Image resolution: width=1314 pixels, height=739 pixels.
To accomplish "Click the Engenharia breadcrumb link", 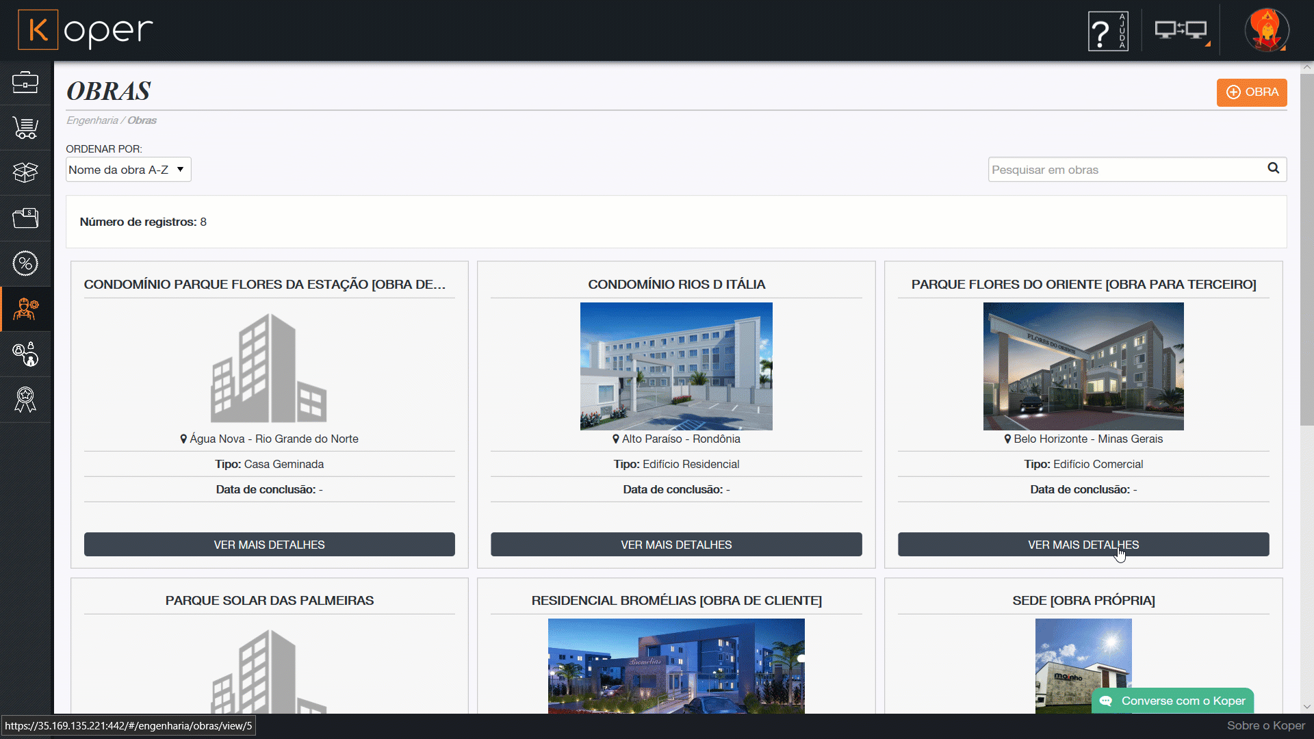I will [x=92, y=120].
